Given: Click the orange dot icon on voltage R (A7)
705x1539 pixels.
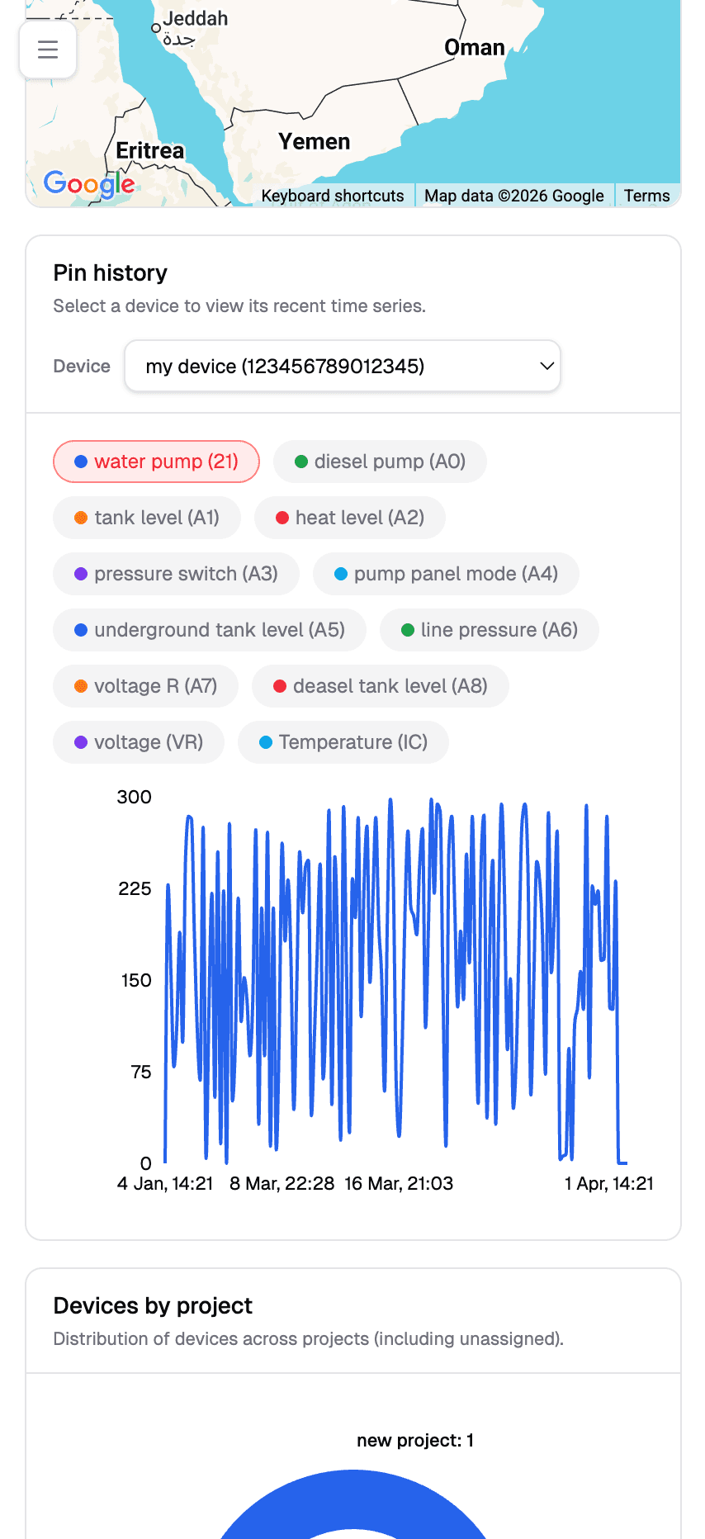Looking at the screenshot, I should point(80,685).
